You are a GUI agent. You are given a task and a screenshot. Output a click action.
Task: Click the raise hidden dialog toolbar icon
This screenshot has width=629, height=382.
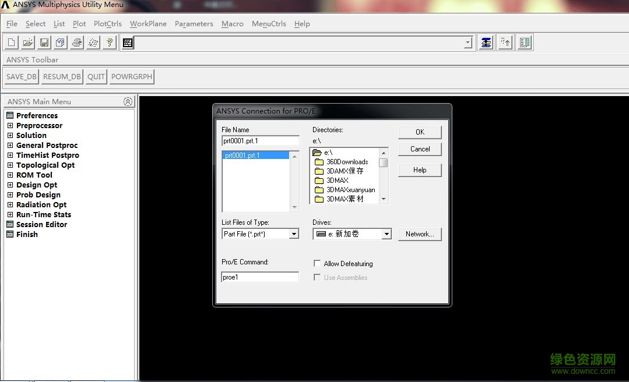click(x=505, y=42)
